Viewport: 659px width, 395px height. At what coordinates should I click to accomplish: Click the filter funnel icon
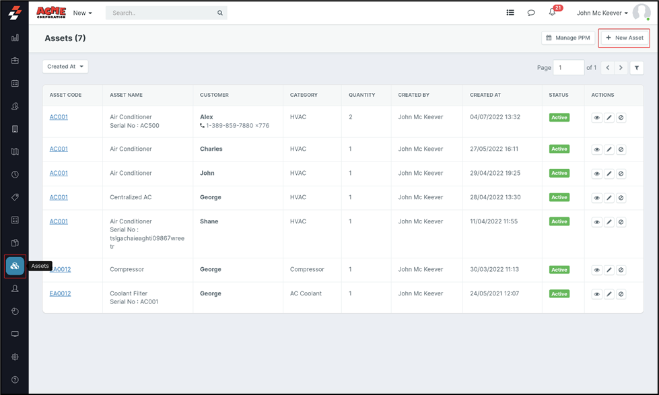637,68
